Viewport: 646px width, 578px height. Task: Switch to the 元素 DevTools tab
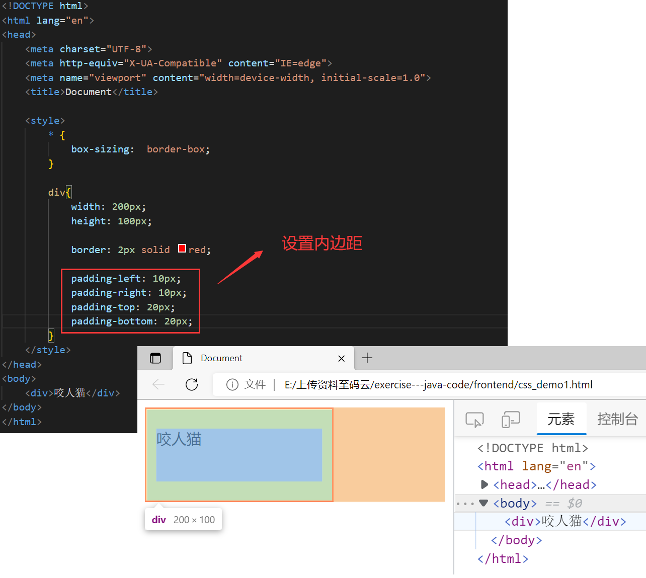click(x=561, y=419)
